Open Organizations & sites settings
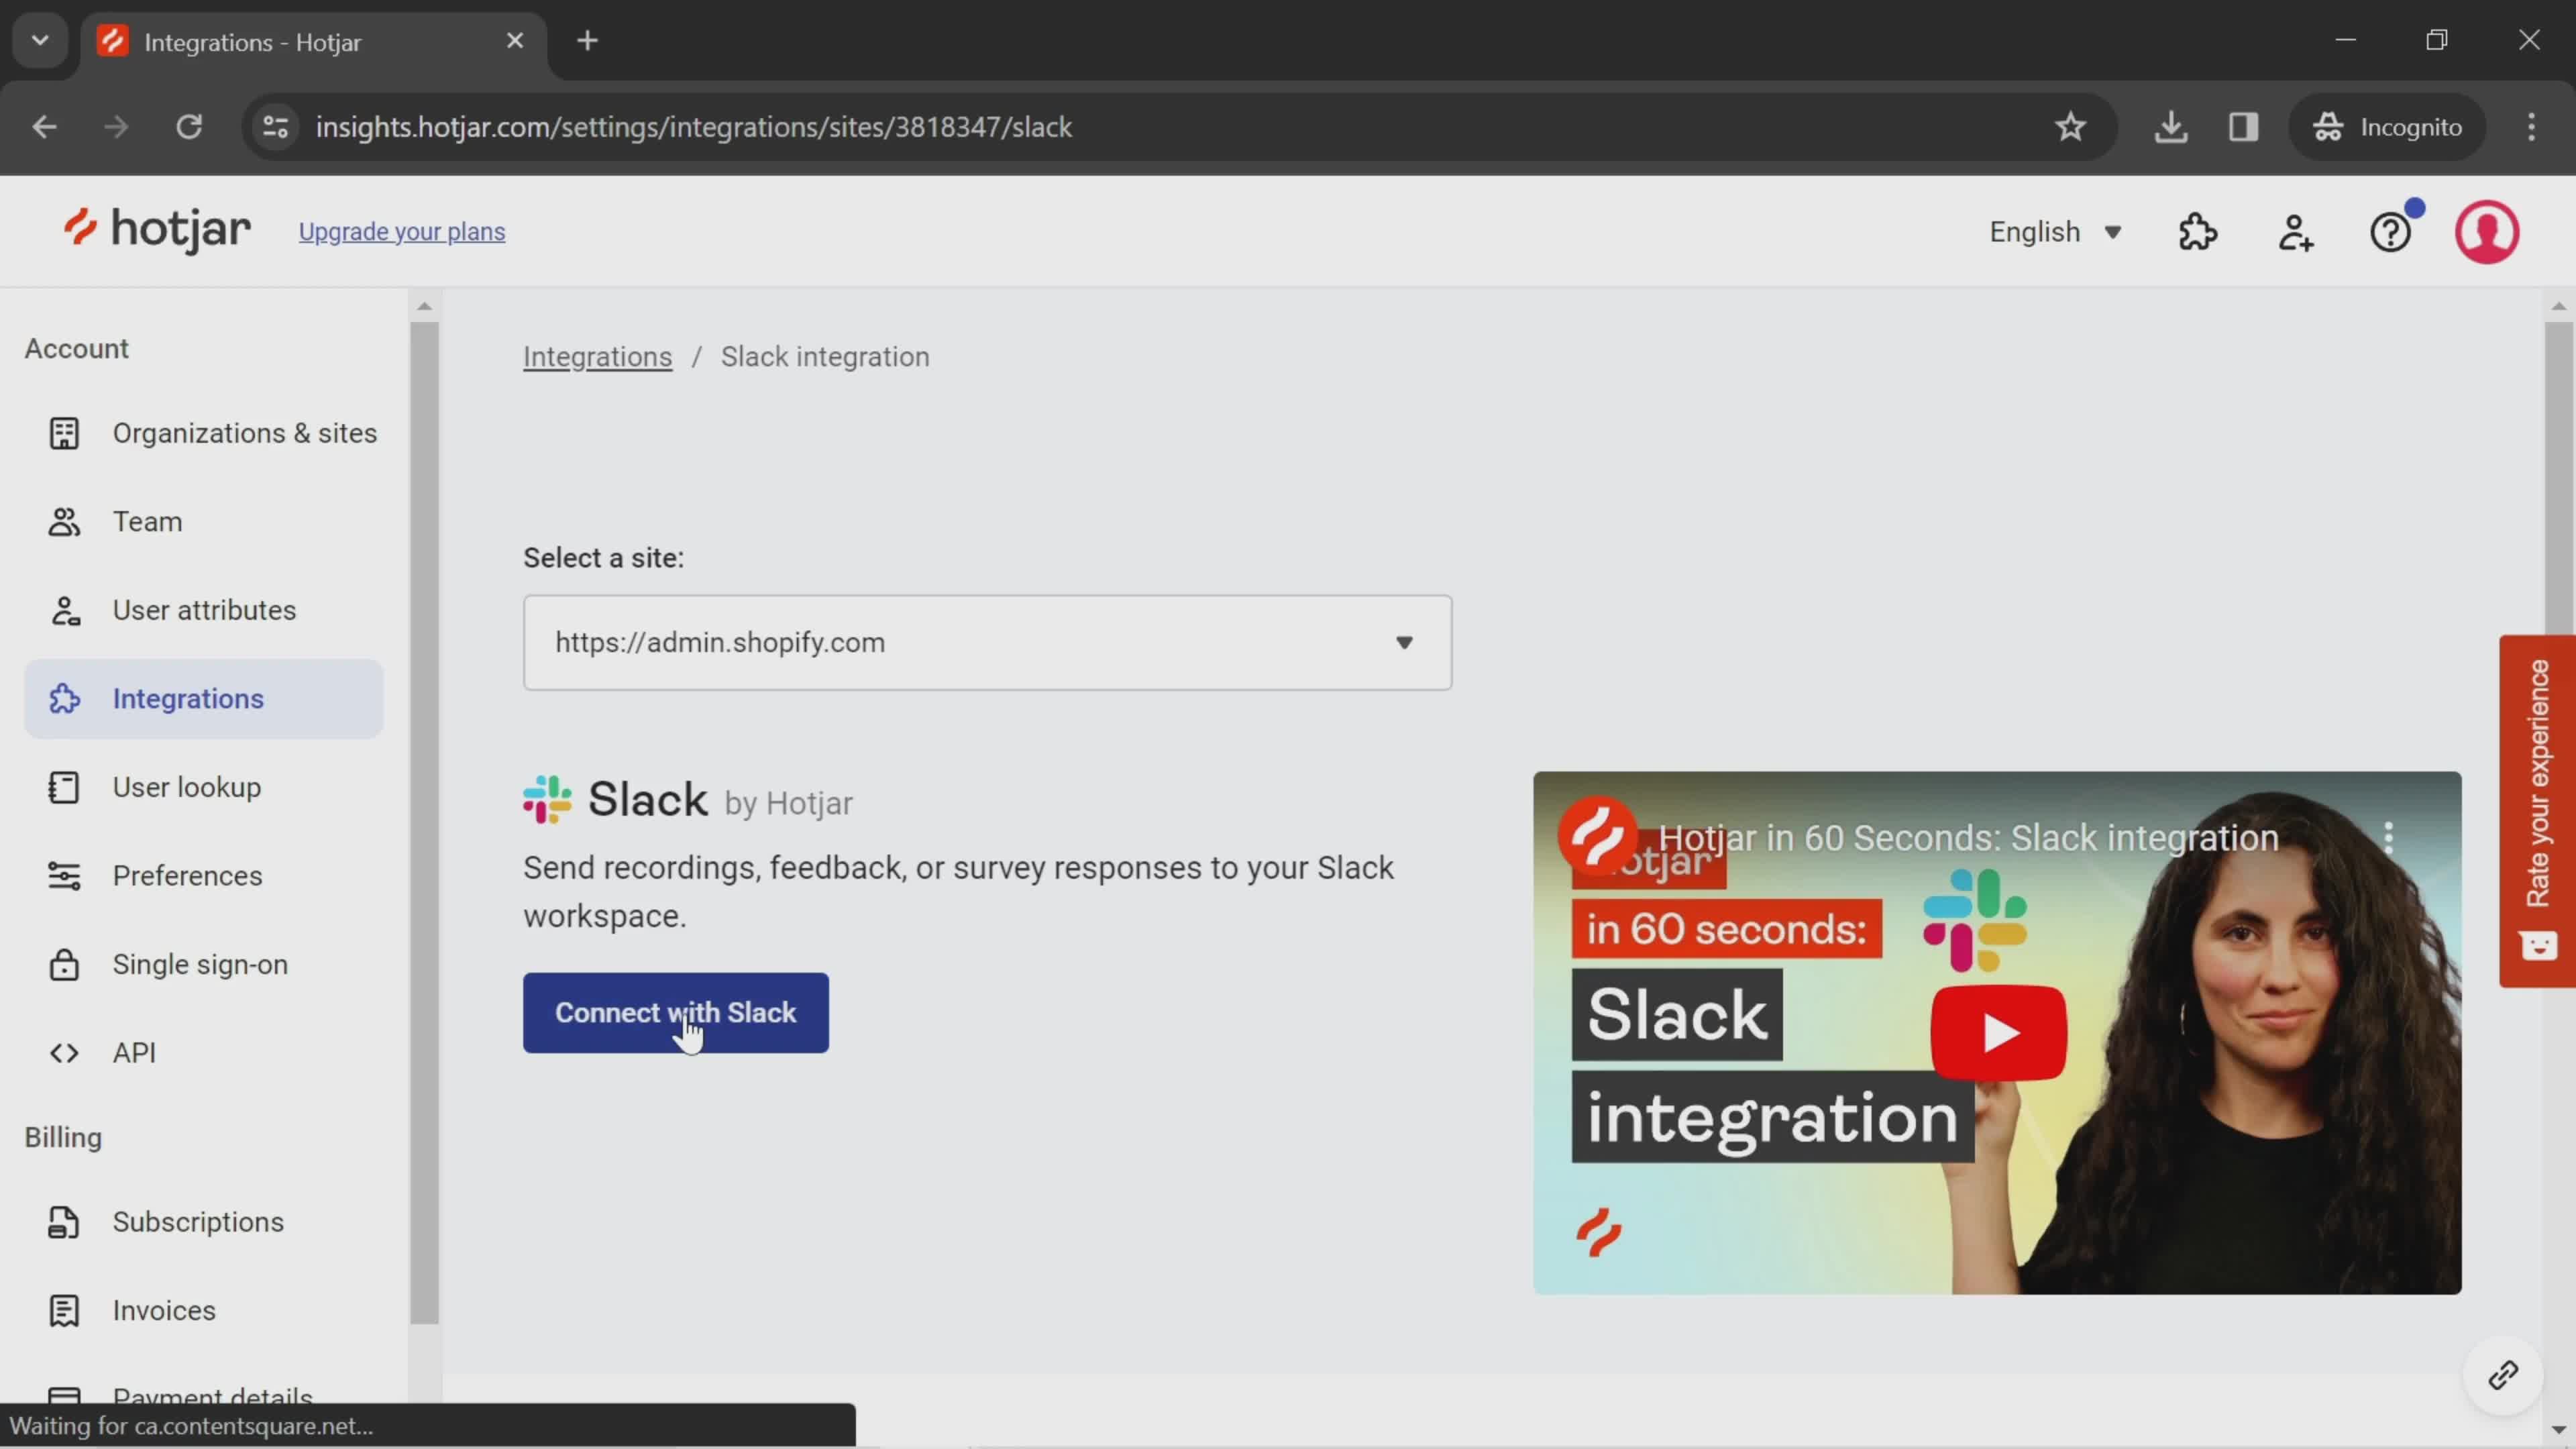2576x1449 pixels. pyautogui.click(x=244, y=432)
